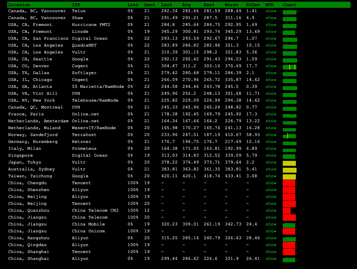Open the green Hangzhou Aliyun chart
The width and height of the screenshot is (357, 269).
pyautogui.click(x=289, y=239)
